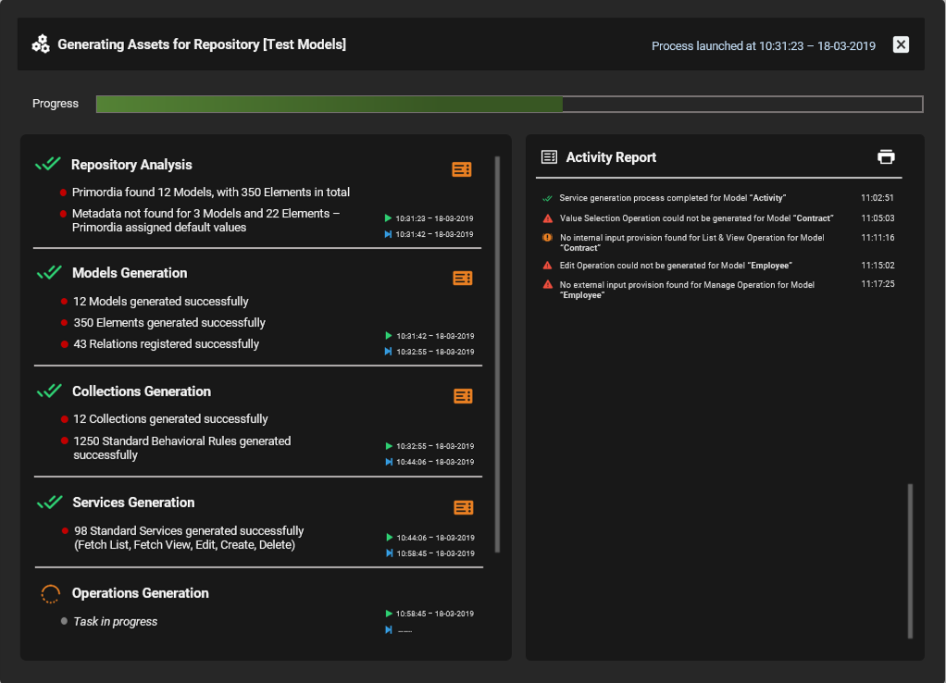Click the Generating Assets gears icon
Viewport: 946px width, 683px height.
[x=41, y=43]
